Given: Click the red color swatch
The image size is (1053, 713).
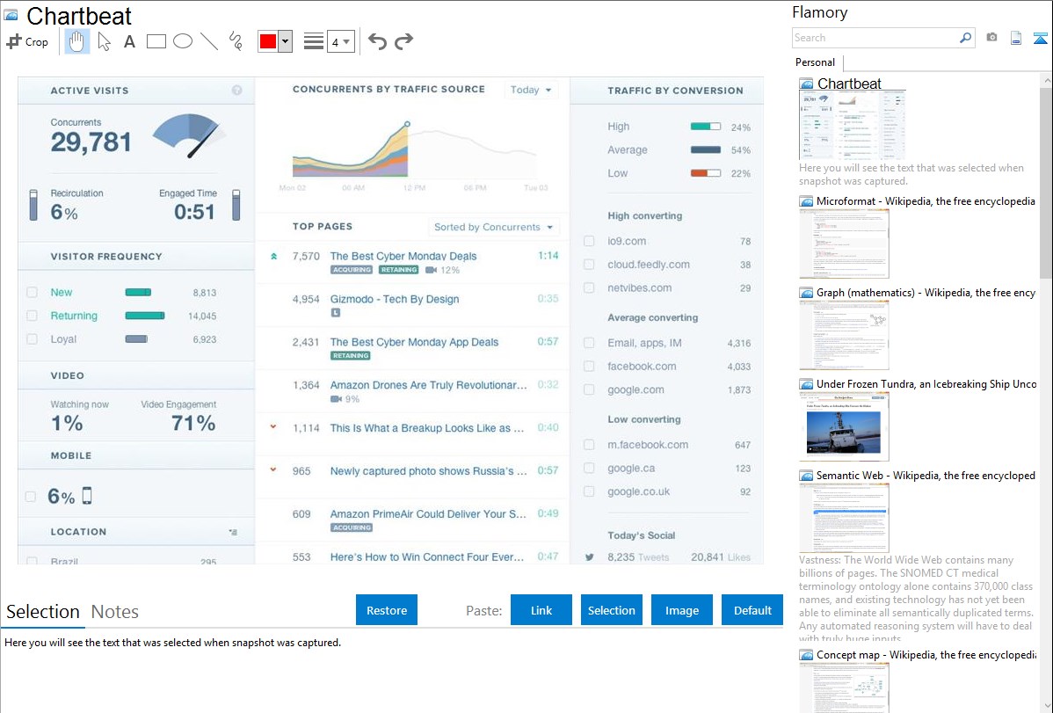Looking at the screenshot, I should click(268, 41).
